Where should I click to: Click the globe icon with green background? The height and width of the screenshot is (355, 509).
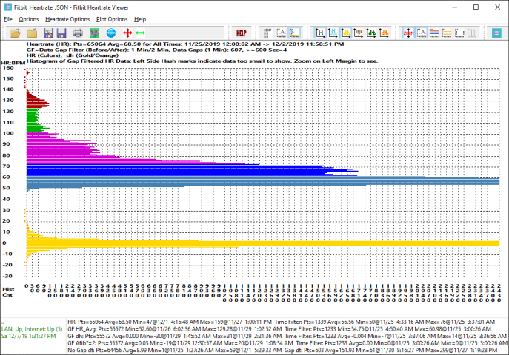coord(94,33)
